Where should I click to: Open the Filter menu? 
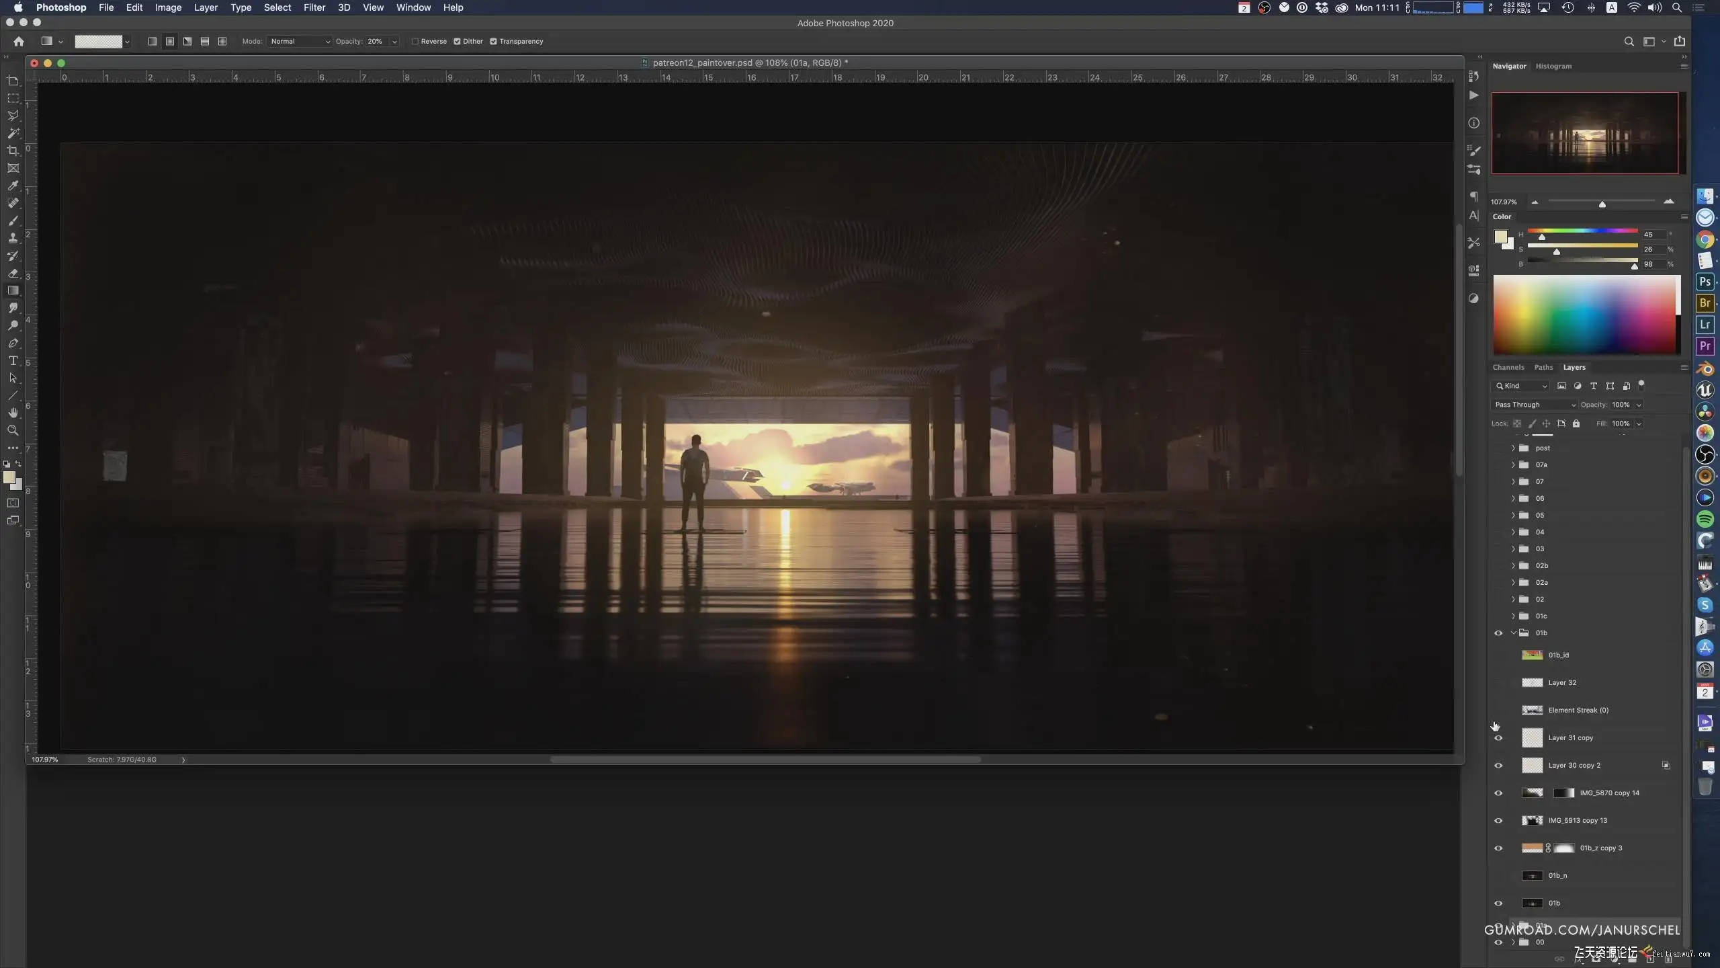(x=314, y=7)
